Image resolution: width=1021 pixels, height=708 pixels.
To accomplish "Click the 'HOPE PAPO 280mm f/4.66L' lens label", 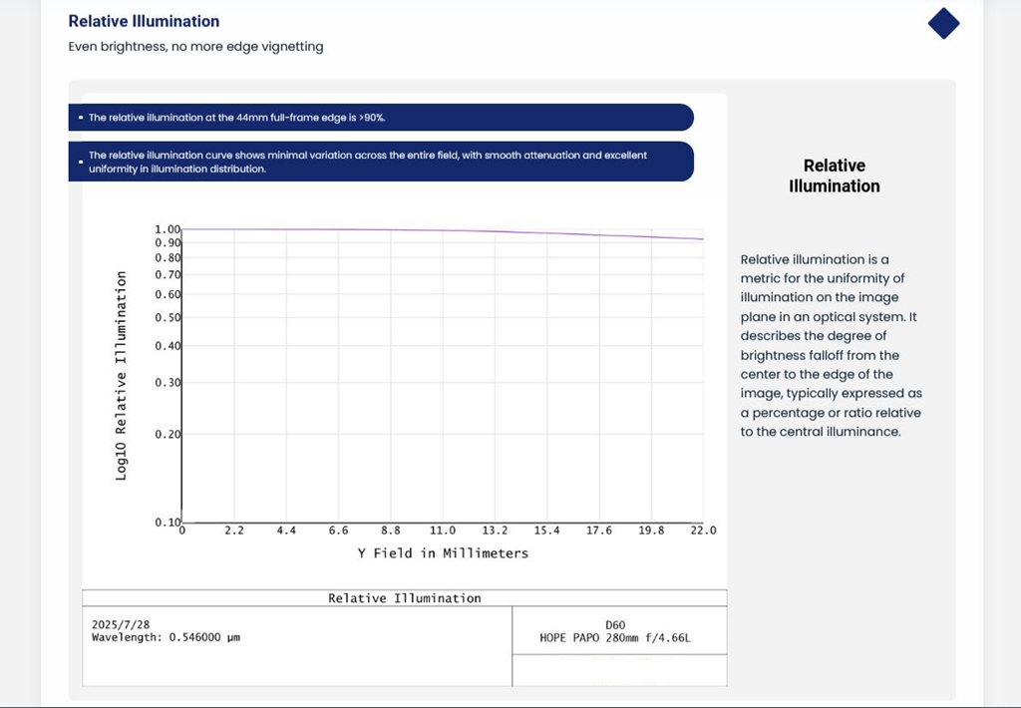I will pos(615,637).
